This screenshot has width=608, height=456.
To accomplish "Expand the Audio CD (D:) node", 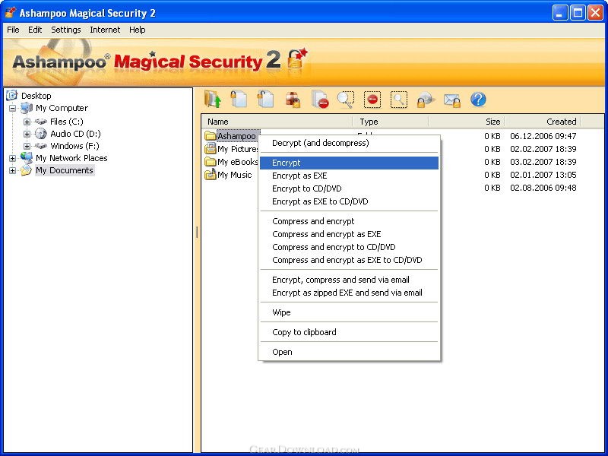I will tap(27, 135).
